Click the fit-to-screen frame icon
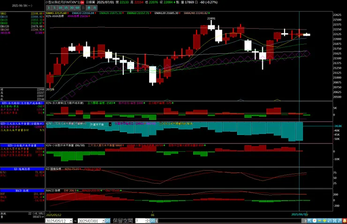 [x=335, y=221]
